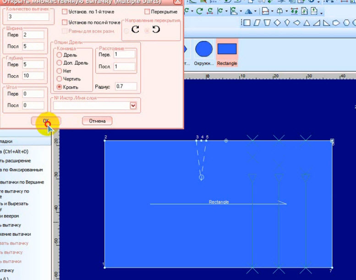Image resolution: width=356 pixels, height=280 pixels.
Task: Open dropdown arrow next to rotate-around-line tool
Action: 226,11
